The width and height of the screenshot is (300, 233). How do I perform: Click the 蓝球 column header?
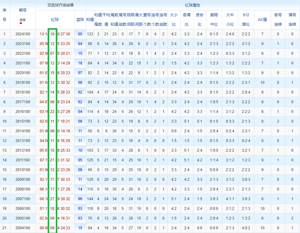click(80, 20)
